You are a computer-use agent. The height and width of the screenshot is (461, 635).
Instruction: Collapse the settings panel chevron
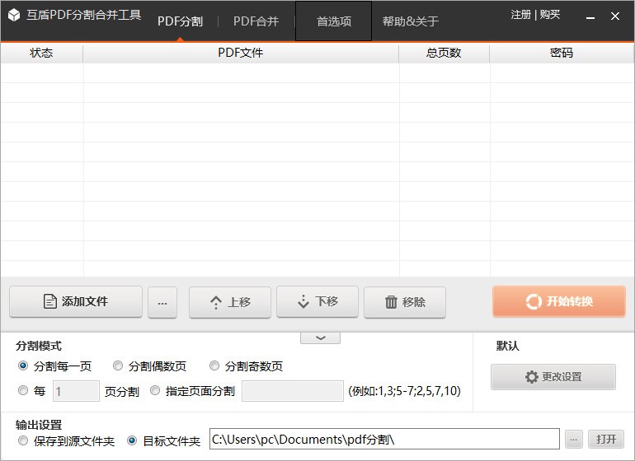tap(320, 338)
